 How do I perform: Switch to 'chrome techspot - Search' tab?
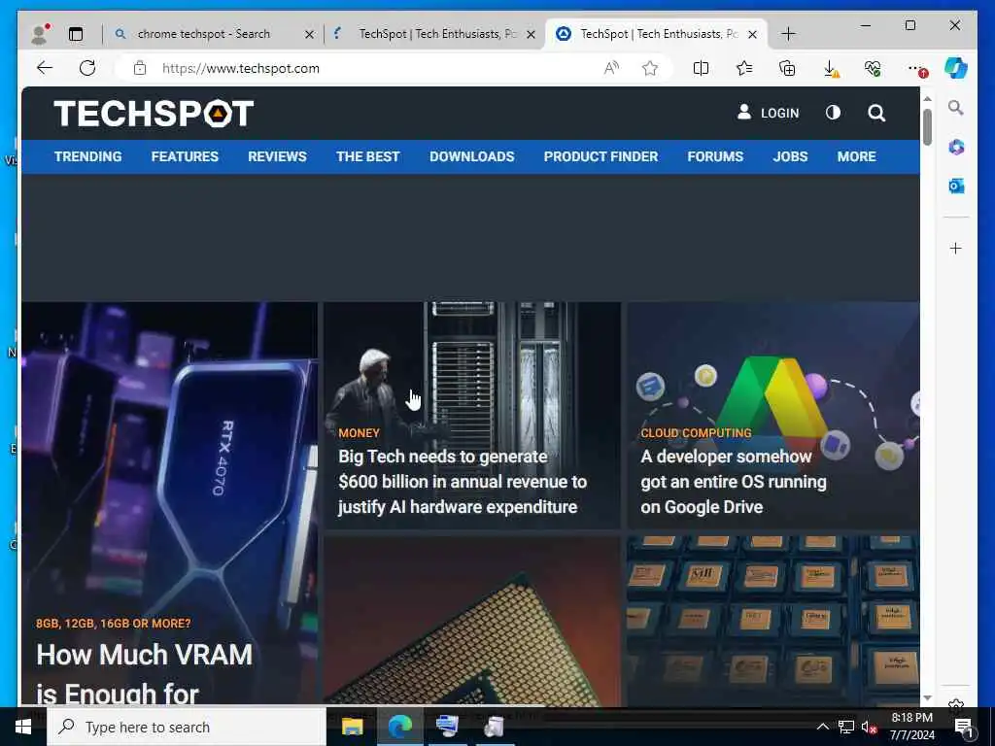click(x=203, y=34)
